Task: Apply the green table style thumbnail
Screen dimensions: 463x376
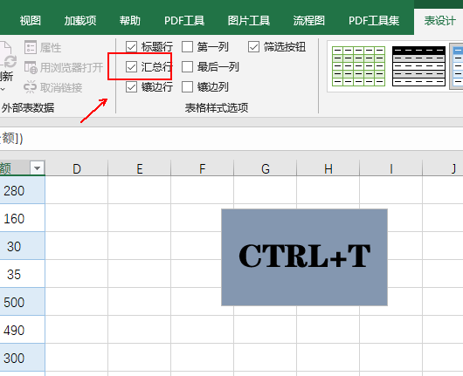Action: click(x=358, y=66)
